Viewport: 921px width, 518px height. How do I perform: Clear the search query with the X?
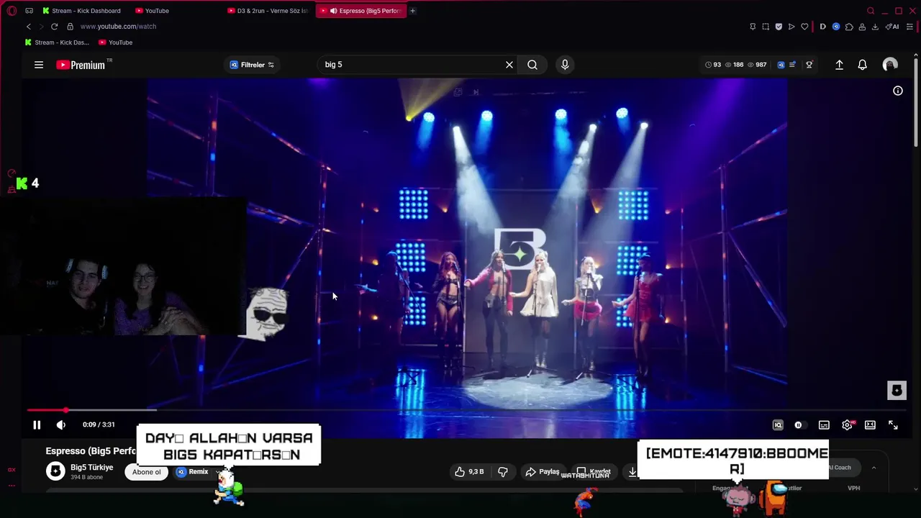pyautogui.click(x=509, y=65)
